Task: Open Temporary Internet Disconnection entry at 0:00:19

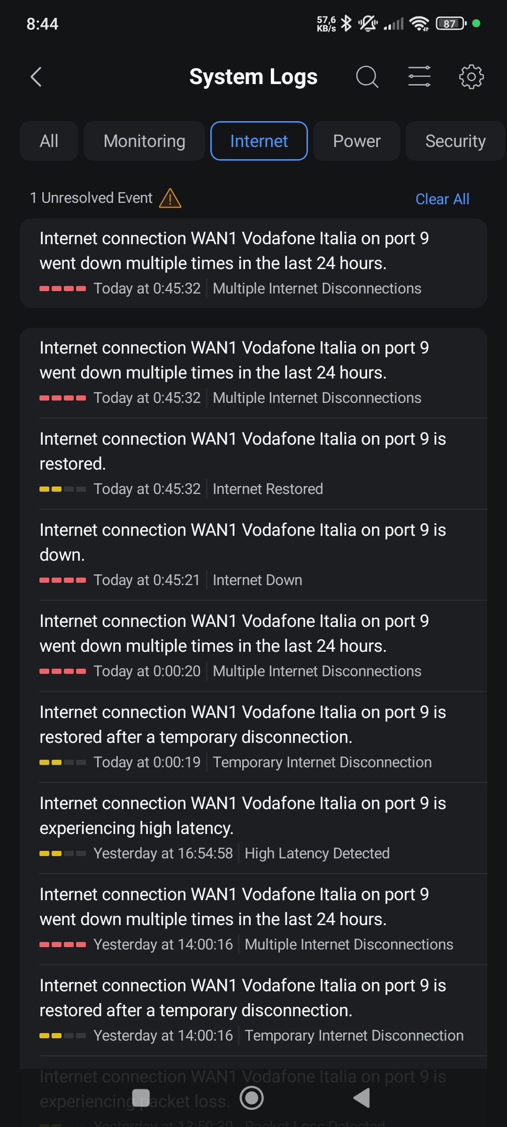Action: (x=253, y=737)
